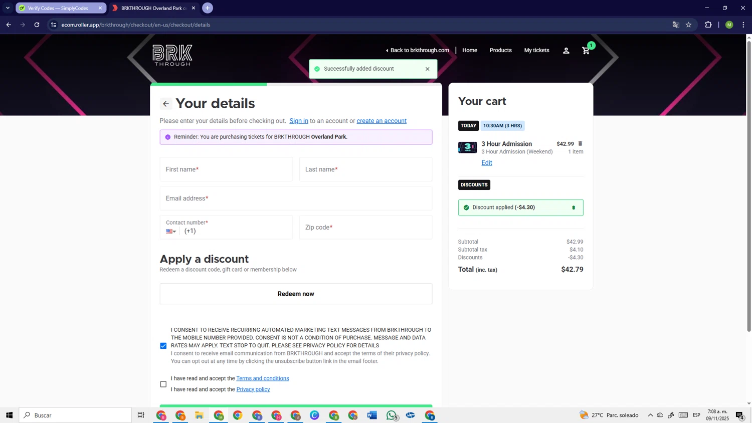Open a new browser tab

208,8
